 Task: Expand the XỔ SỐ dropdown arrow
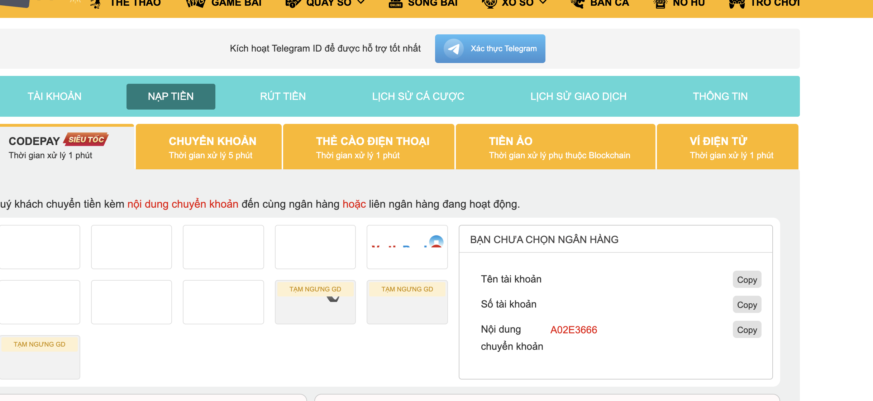click(x=543, y=3)
